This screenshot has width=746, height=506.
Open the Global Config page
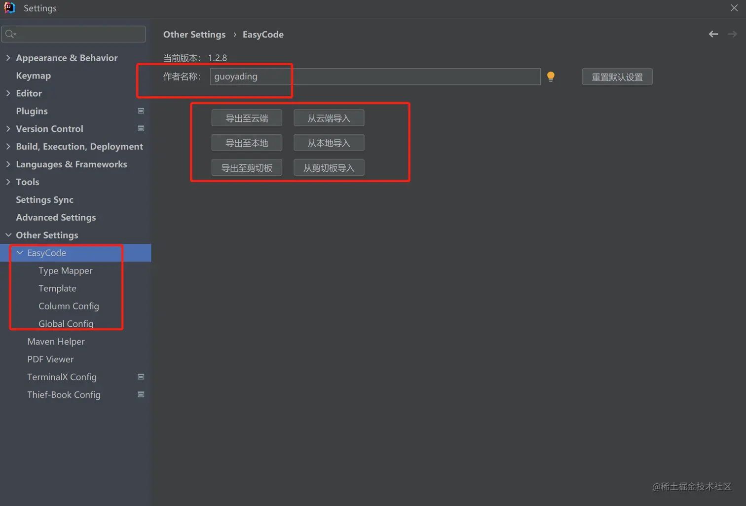[x=66, y=324]
